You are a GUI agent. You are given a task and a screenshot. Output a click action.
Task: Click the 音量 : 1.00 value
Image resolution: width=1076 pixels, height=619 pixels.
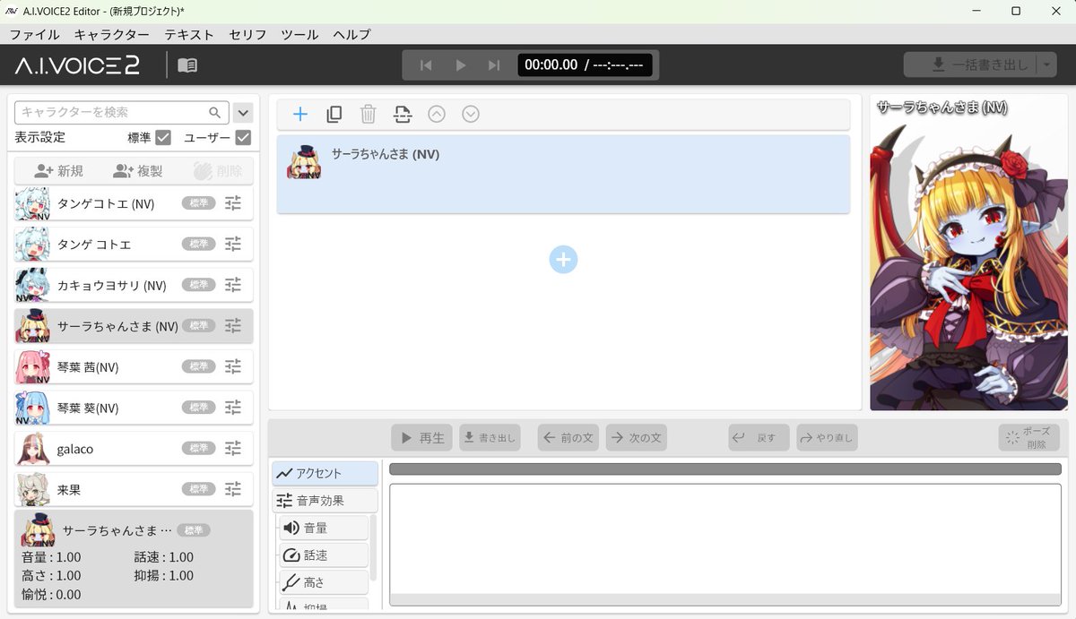[51, 557]
